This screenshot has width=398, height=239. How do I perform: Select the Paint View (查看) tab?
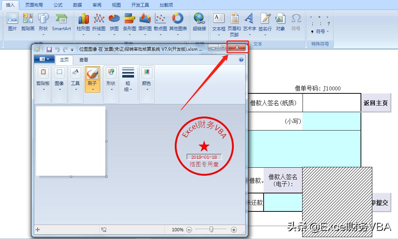click(x=83, y=60)
